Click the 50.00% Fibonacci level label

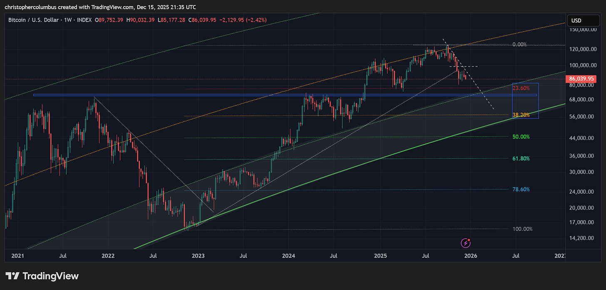coord(521,137)
